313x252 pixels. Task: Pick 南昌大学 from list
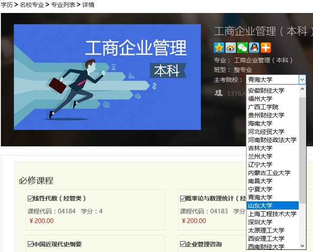(x=273, y=181)
